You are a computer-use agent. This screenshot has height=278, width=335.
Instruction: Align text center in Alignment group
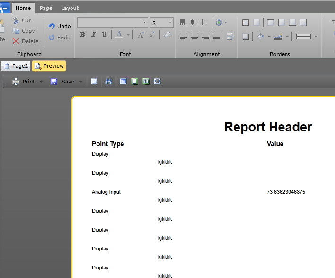coord(194,37)
